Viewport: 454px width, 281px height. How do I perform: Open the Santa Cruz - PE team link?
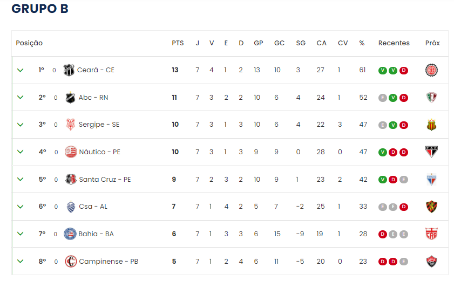(105, 179)
